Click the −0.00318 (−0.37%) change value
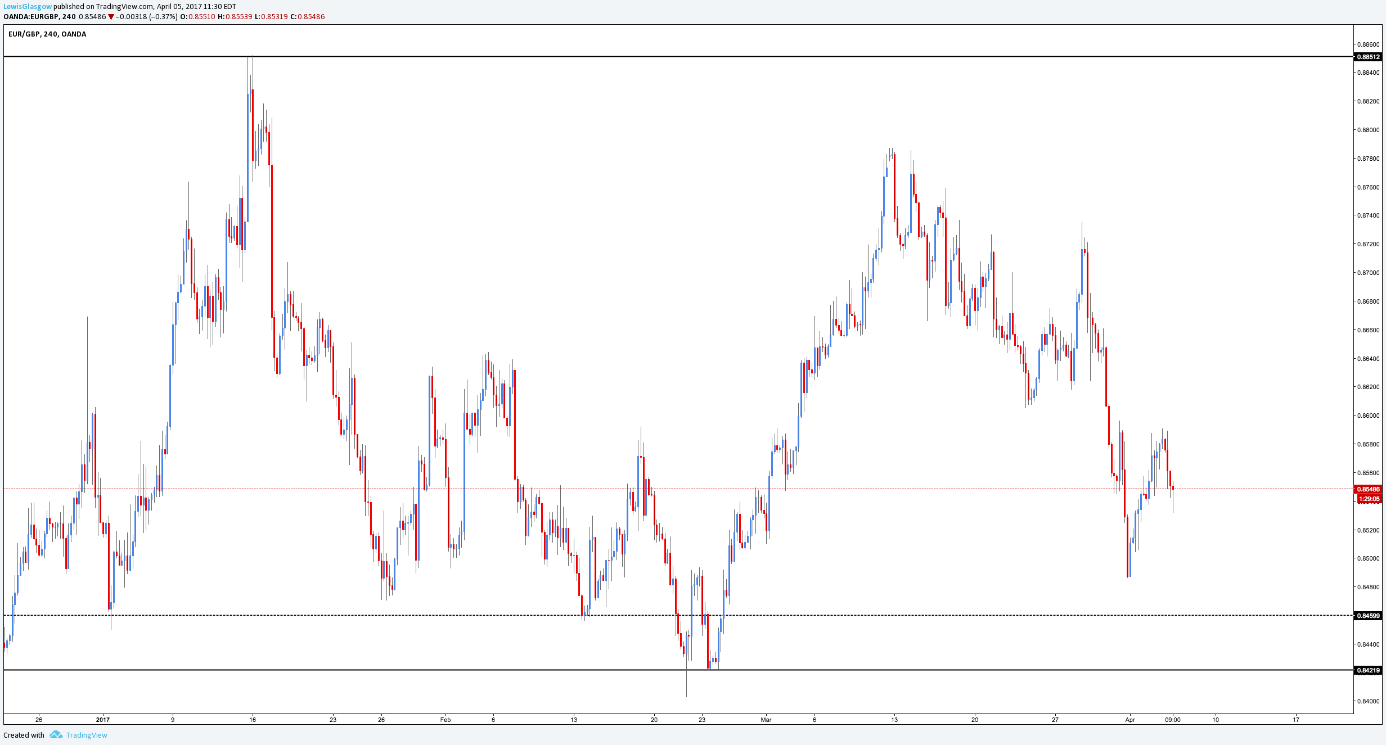This screenshot has width=1386, height=745. 147,16
